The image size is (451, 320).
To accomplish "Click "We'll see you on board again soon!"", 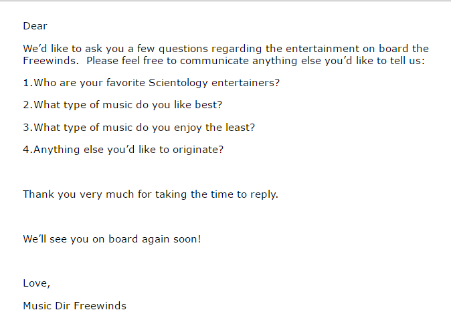I will (x=112, y=239).
